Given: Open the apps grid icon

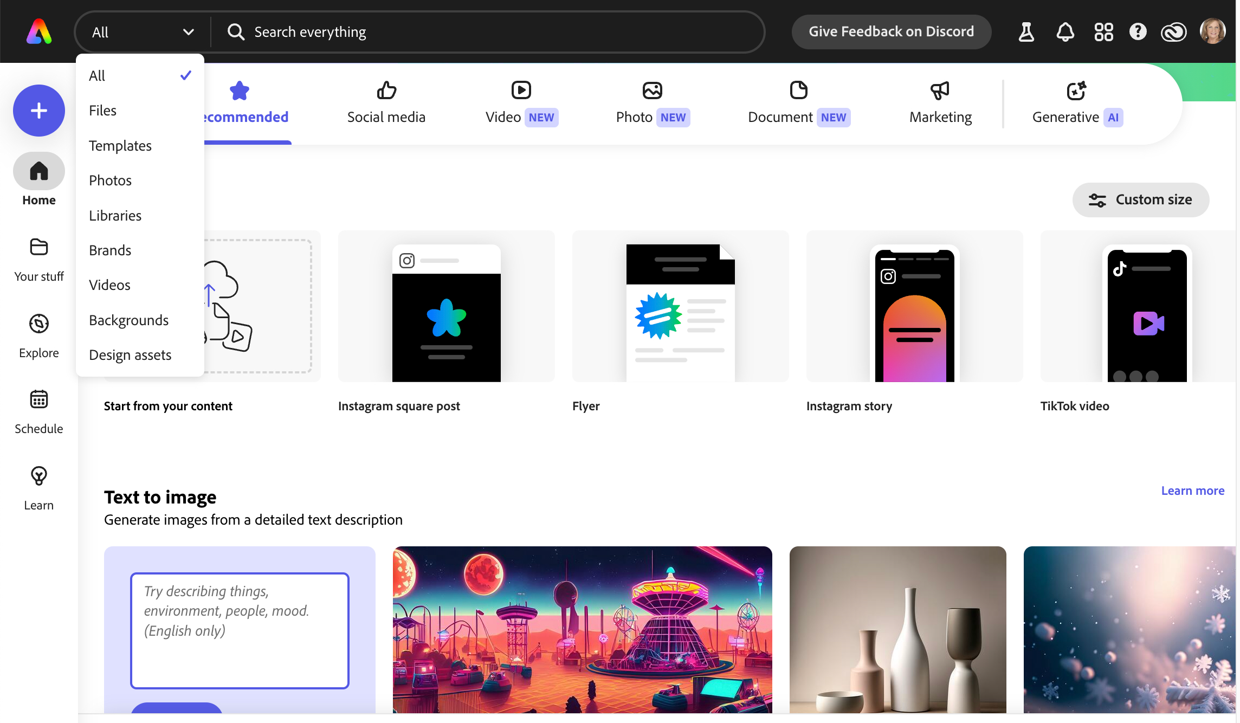Looking at the screenshot, I should pos(1103,32).
